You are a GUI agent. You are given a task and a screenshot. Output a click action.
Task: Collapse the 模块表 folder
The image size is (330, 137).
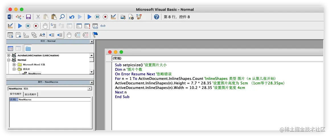tap(14, 69)
